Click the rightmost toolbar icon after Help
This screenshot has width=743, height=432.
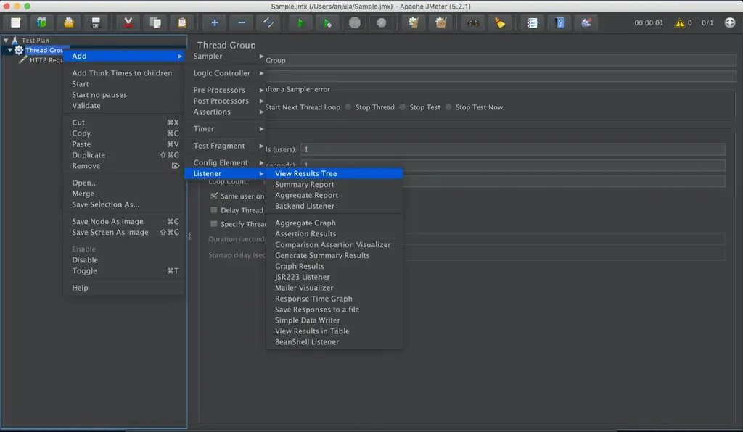click(586, 22)
